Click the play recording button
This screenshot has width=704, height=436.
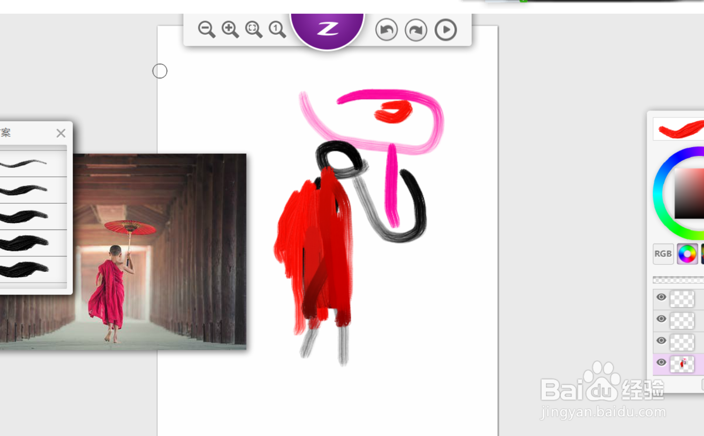[446, 30]
